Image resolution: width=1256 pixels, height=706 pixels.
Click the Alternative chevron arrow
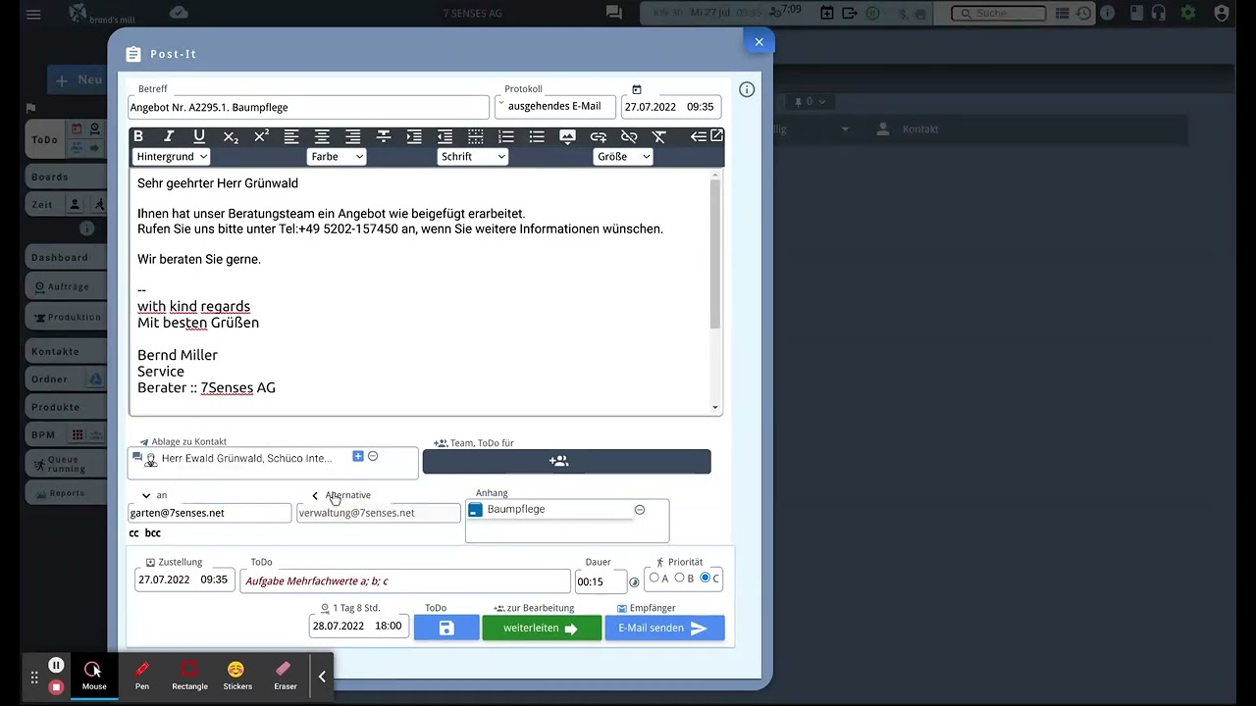point(315,495)
